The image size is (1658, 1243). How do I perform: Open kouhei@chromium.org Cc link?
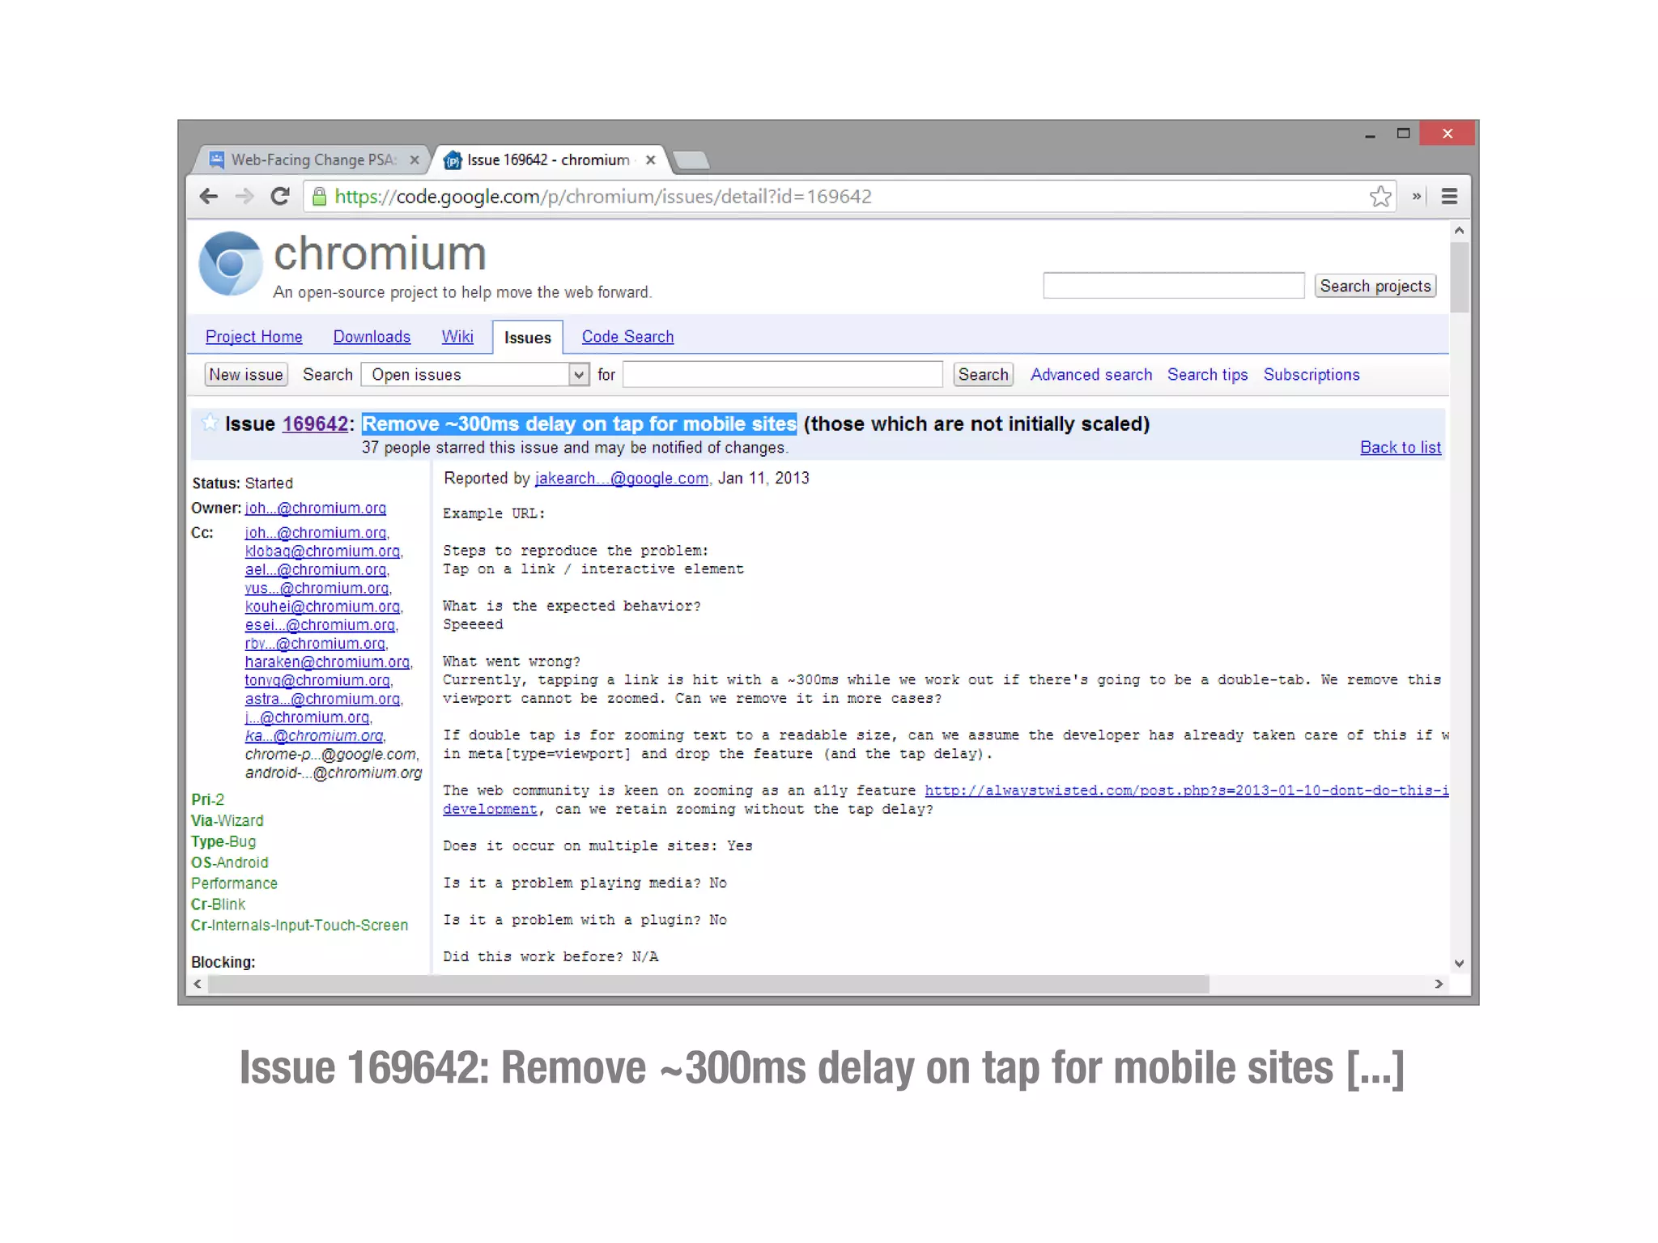[x=323, y=607]
